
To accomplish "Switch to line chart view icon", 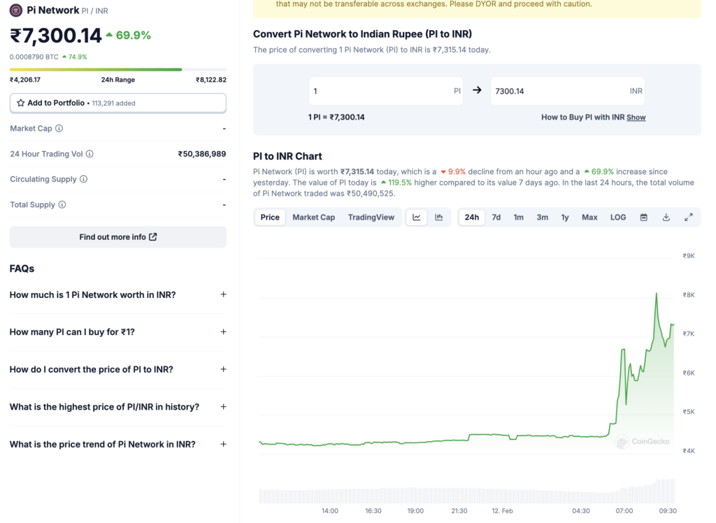I will pyautogui.click(x=417, y=217).
